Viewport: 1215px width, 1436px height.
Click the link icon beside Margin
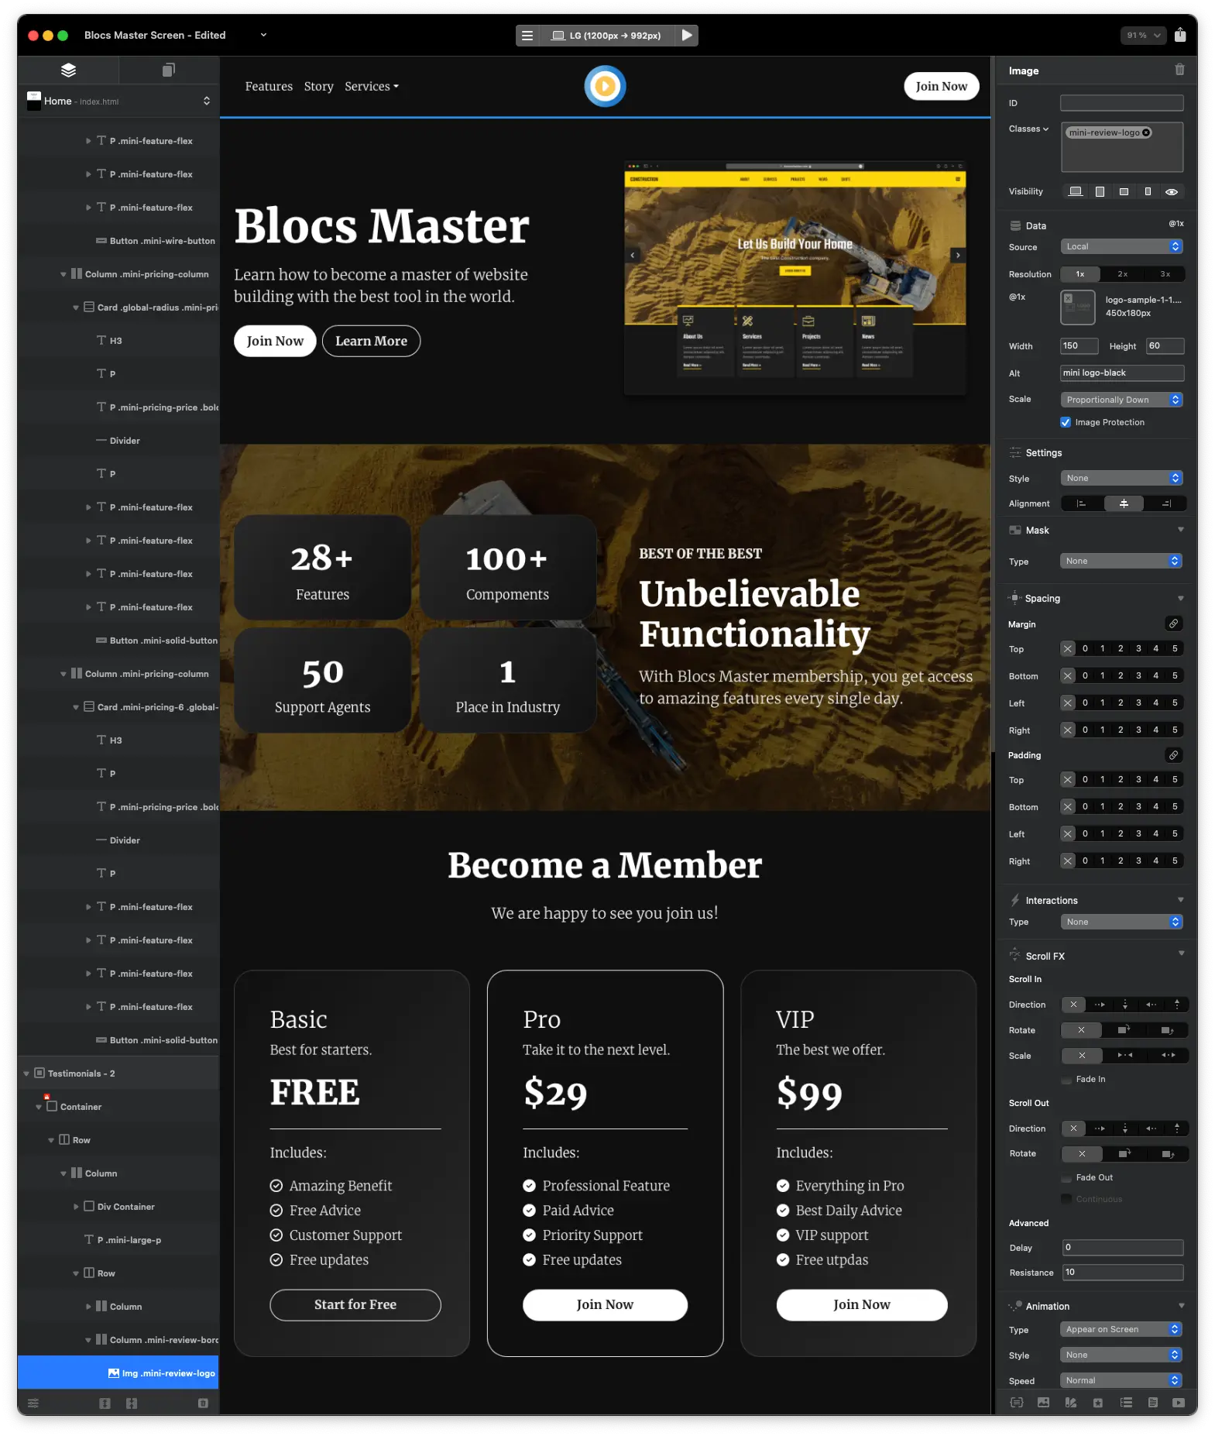tap(1173, 624)
